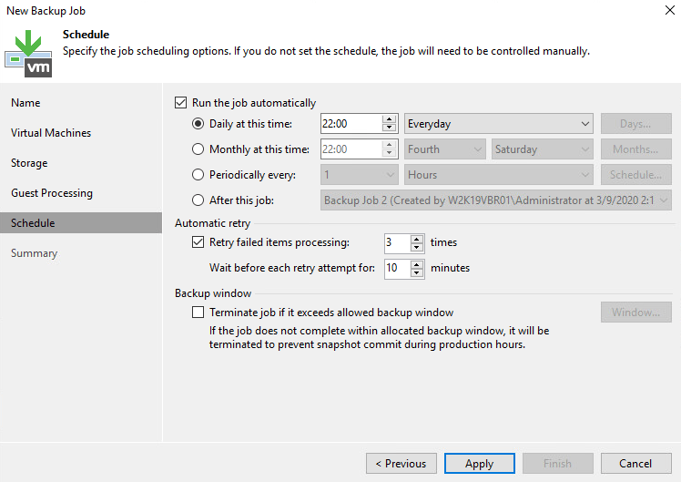Click the Cancel button
The image size is (681, 482).
tap(636, 463)
